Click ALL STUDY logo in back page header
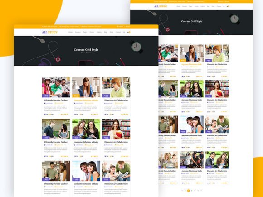Image resolution: width=263 pixels, height=197 pixels. pyautogui.click(x=161, y=6)
